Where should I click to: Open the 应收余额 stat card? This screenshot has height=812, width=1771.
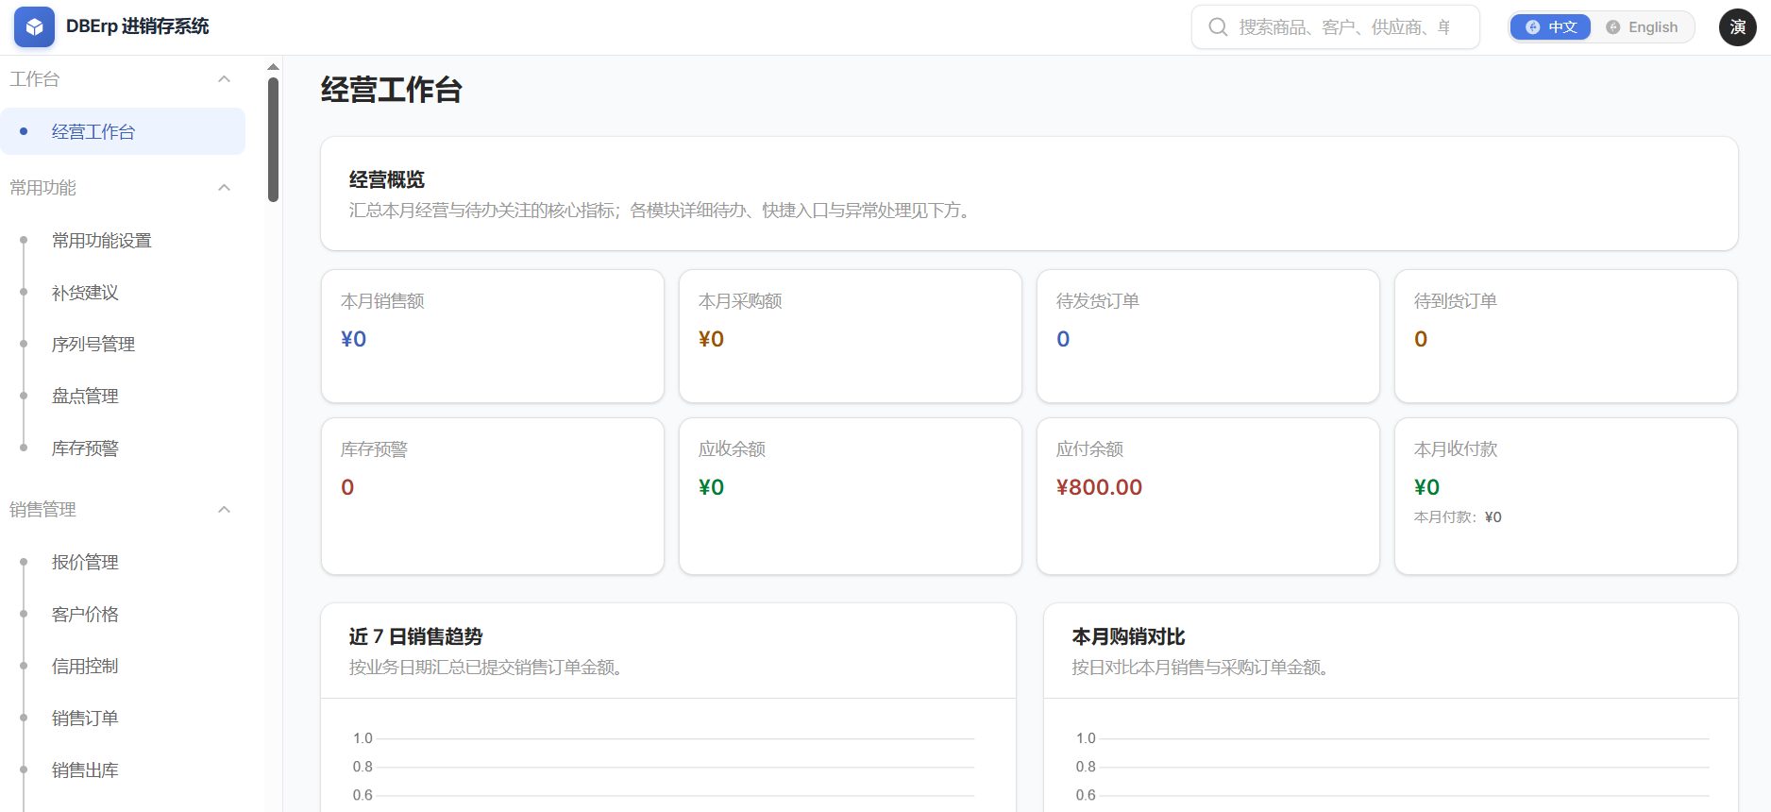[851, 496]
